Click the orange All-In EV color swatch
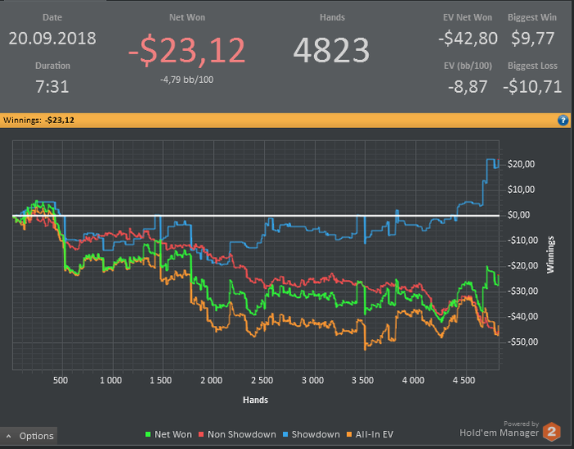574x449 pixels. (348, 435)
